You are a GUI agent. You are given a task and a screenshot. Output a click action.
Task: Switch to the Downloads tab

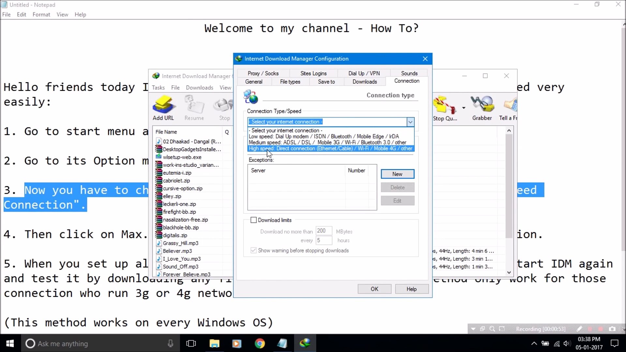point(364,81)
